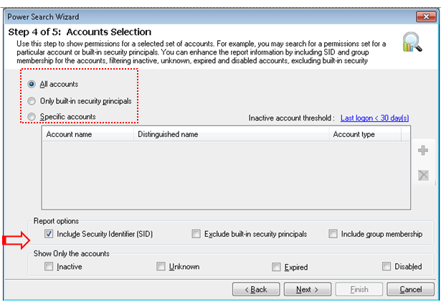441x302 pixels.
Task: Select the All accounts radio option
Action: (x=32, y=84)
